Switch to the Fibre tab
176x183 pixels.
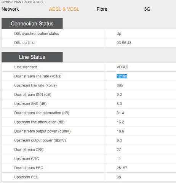(x=102, y=9)
